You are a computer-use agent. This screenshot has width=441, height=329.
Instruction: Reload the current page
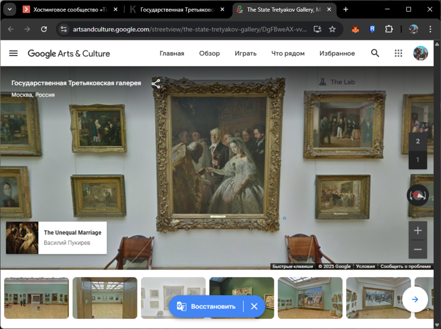[x=43, y=29]
